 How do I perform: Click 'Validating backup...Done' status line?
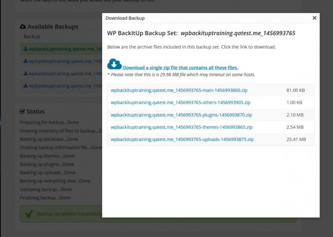tap(46, 189)
